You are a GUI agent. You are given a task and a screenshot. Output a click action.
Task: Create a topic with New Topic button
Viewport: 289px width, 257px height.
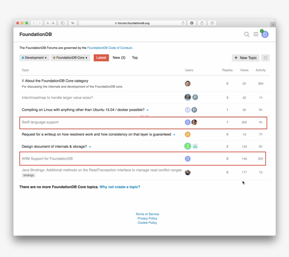(246, 58)
